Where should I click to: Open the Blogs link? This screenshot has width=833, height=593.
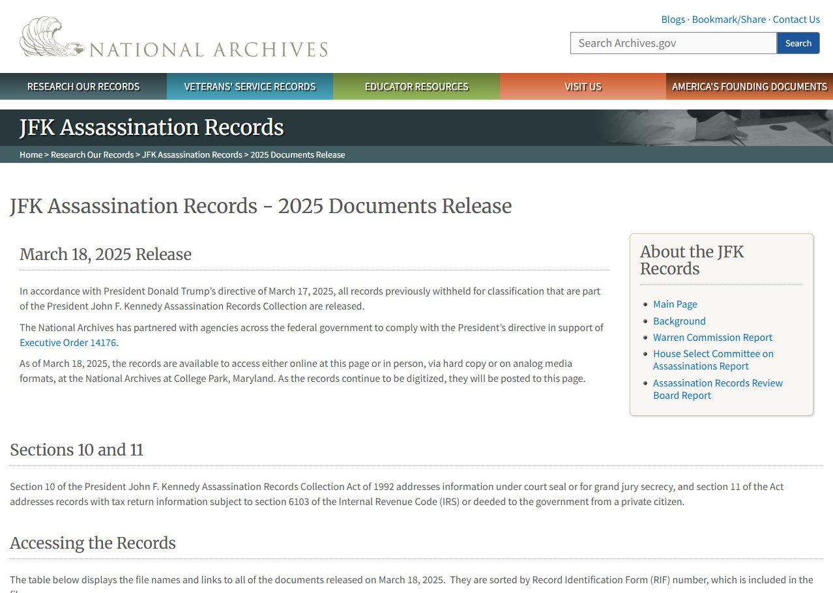(x=673, y=20)
